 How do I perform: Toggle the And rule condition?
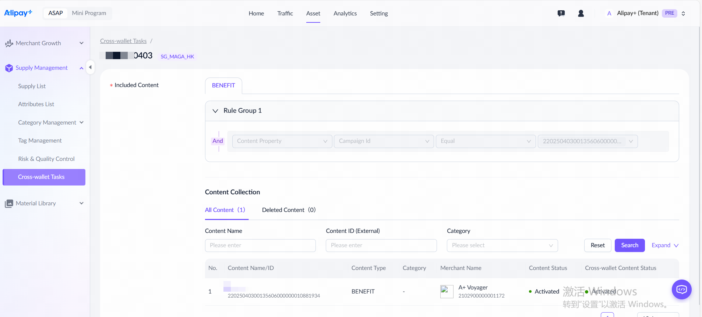coord(218,141)
